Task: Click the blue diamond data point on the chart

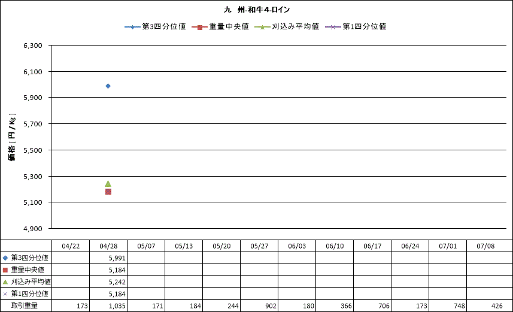Action: tap(108, 86)
